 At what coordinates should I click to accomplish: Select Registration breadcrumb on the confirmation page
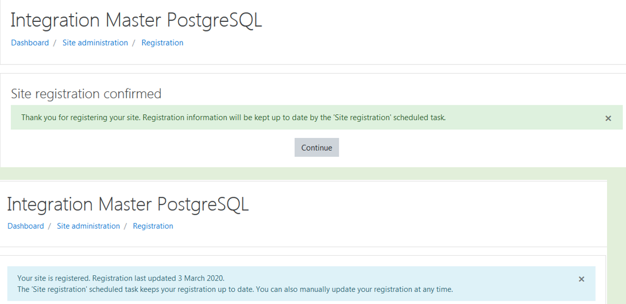click(x=163, y=43)
